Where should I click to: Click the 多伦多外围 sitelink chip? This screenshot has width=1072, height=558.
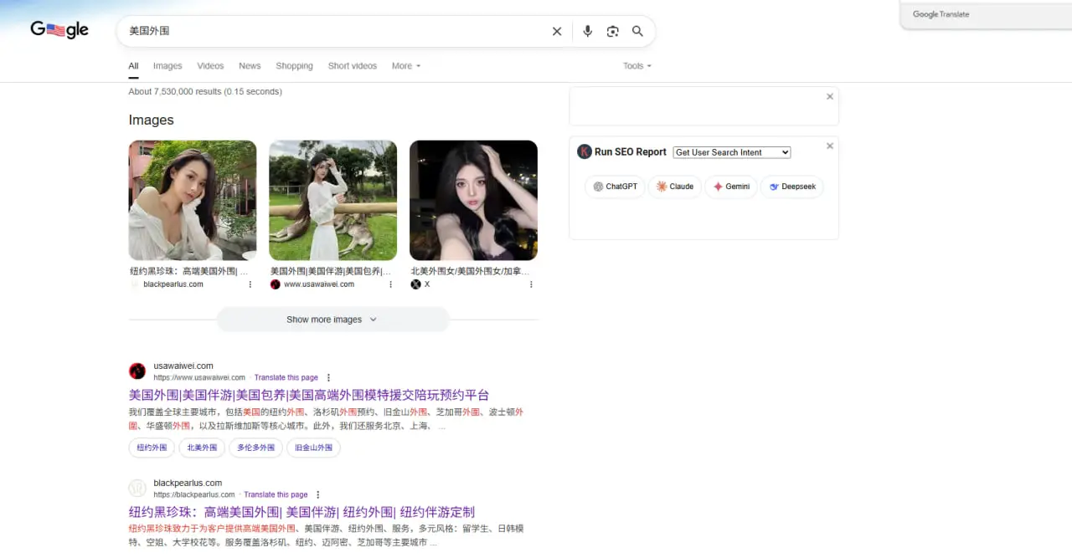[255, 448]
